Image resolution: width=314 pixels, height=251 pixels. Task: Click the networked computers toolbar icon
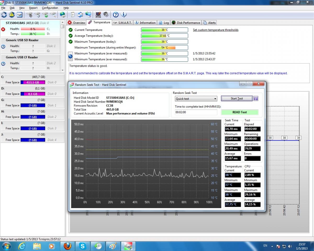(88, 15)
